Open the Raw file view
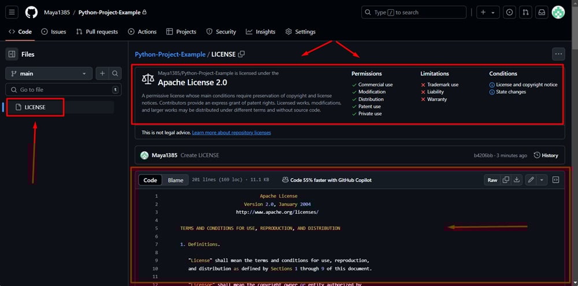This screenshot has height=286, width=578. pos(492,180)
